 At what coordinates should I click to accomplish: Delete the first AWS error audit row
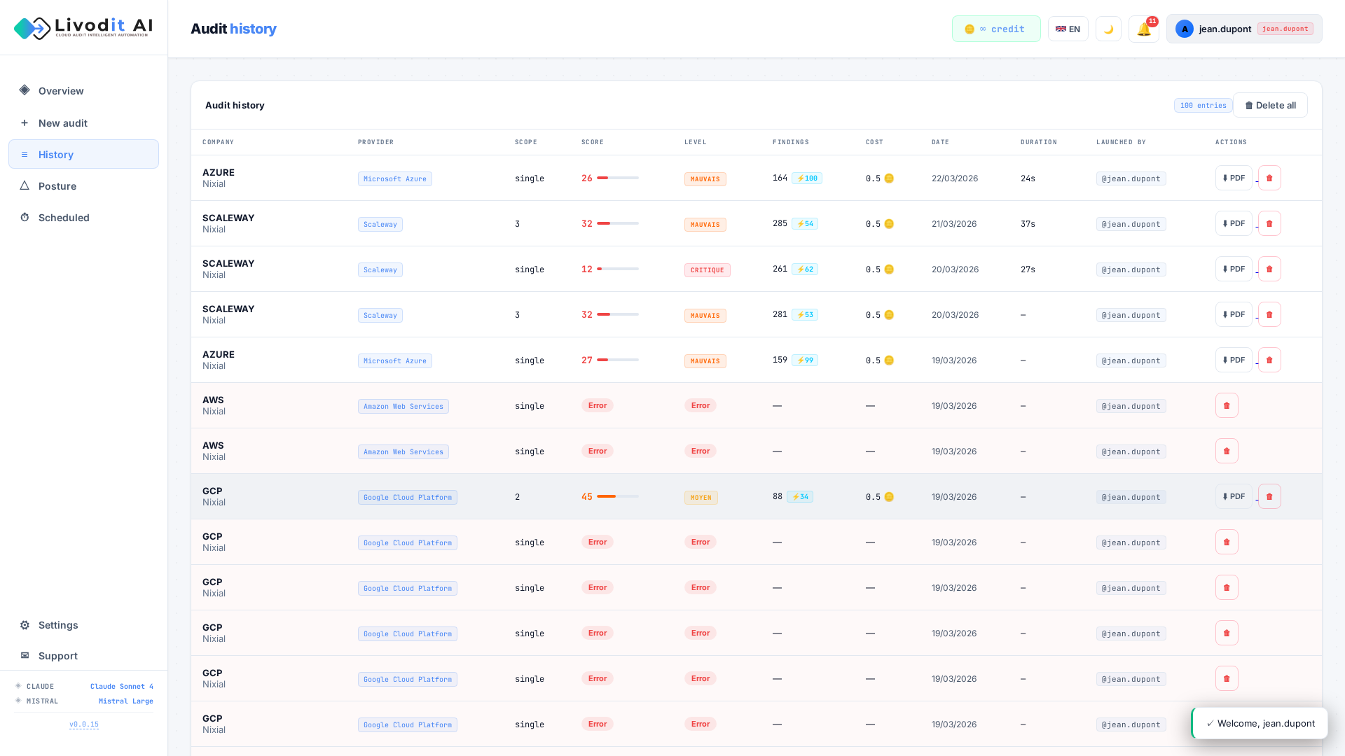[x=1227, y=406]
